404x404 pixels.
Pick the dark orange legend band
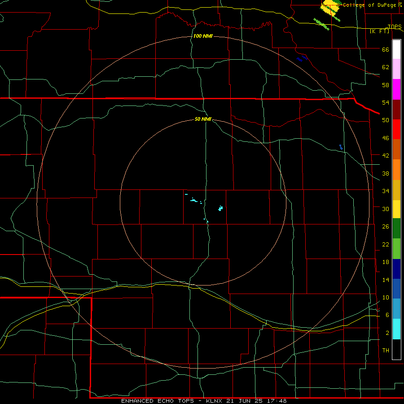(396, 149)
